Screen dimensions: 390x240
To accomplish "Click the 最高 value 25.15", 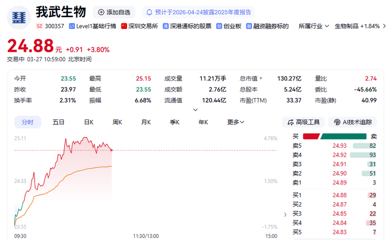I will [x=144, y=78].
